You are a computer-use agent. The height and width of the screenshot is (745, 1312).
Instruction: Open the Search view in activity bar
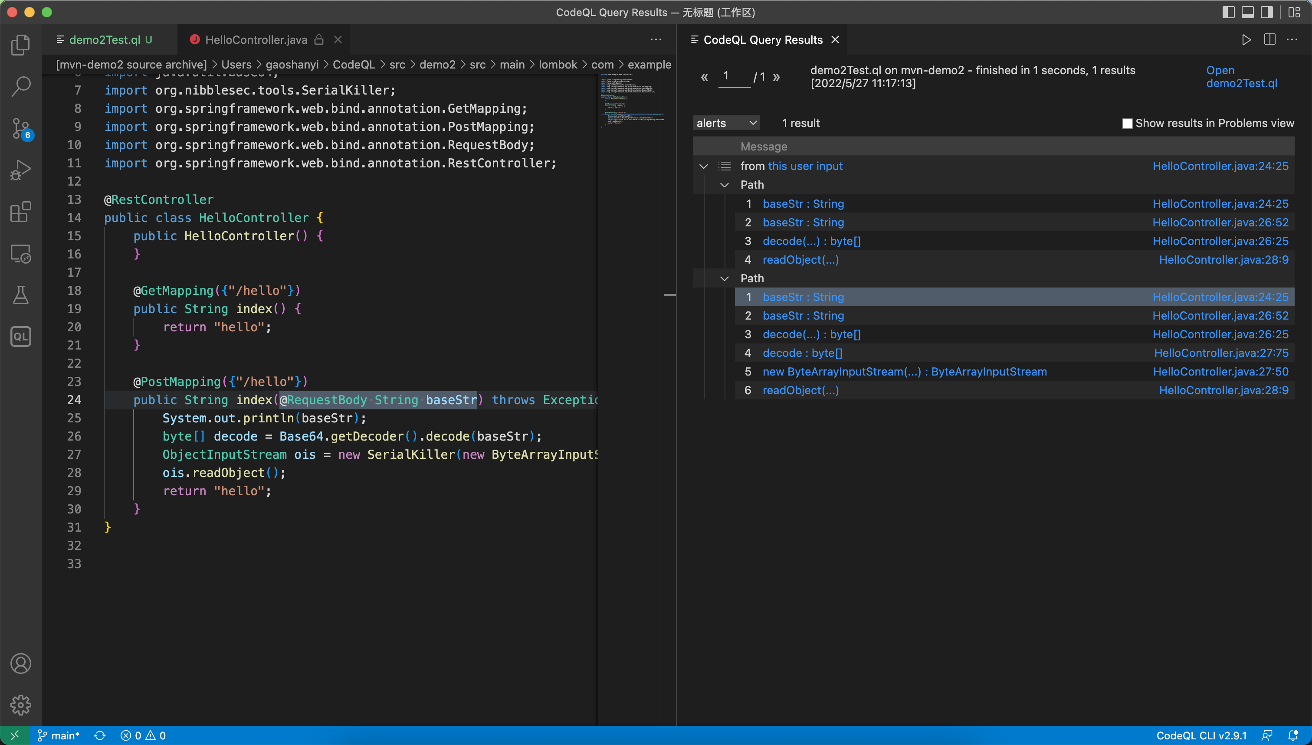(20, 86)
